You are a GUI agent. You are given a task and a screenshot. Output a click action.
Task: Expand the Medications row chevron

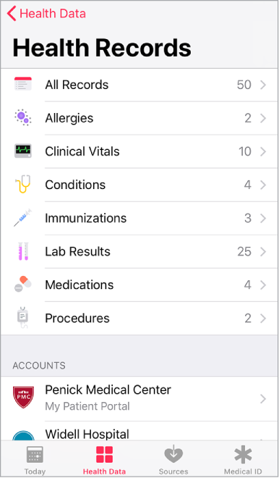pyautogui.click(x=263, y=285)
